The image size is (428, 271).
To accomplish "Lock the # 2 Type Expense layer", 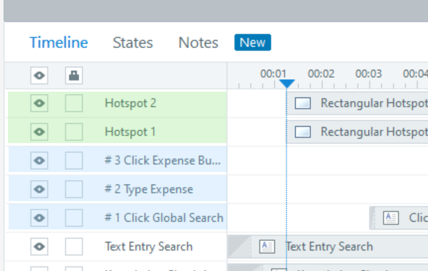I will (74, 189).
